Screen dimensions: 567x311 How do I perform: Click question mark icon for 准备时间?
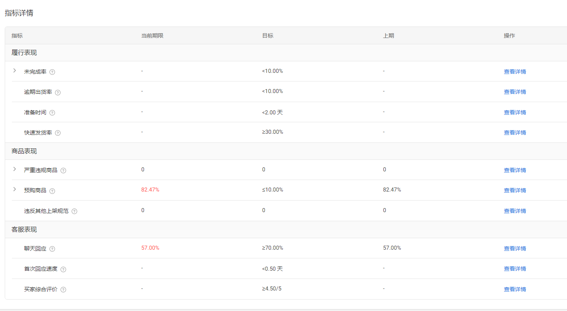coord(52,113)
